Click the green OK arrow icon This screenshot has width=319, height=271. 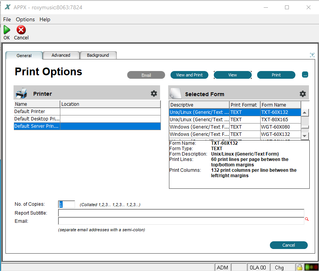pyautogui.click(x=7, y=30)
